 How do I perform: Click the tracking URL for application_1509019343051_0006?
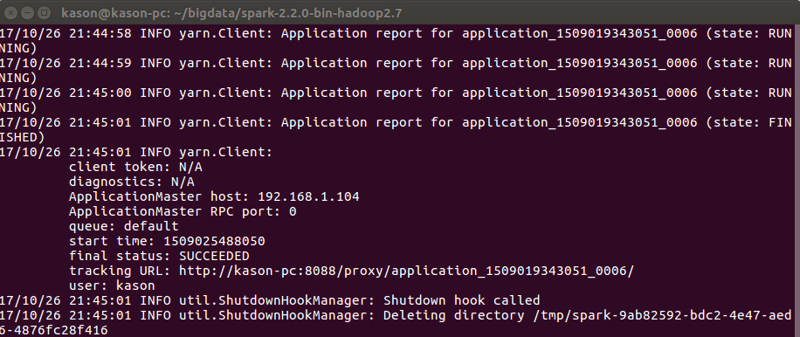406,271
